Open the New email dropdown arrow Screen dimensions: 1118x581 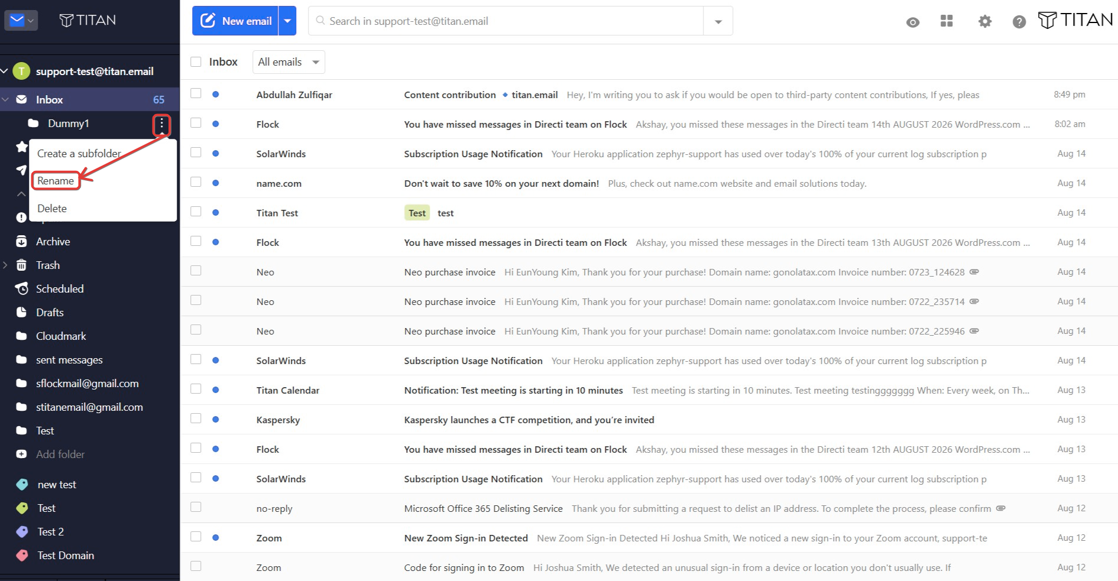click(x=287, y=21)
